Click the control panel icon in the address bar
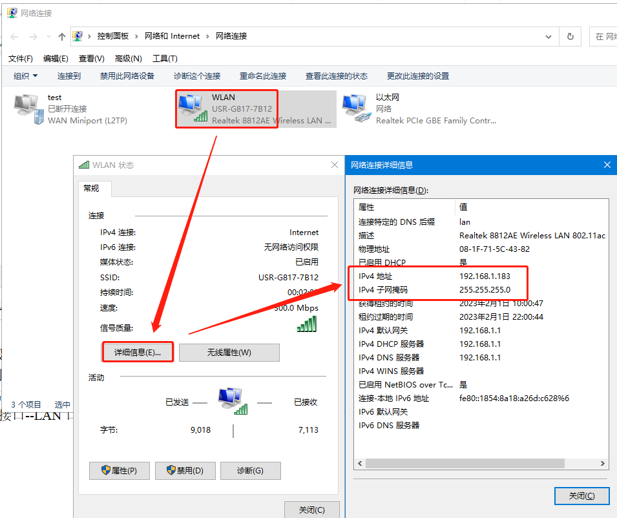Viewport: 617px width, 518px height. coord(78,36)
